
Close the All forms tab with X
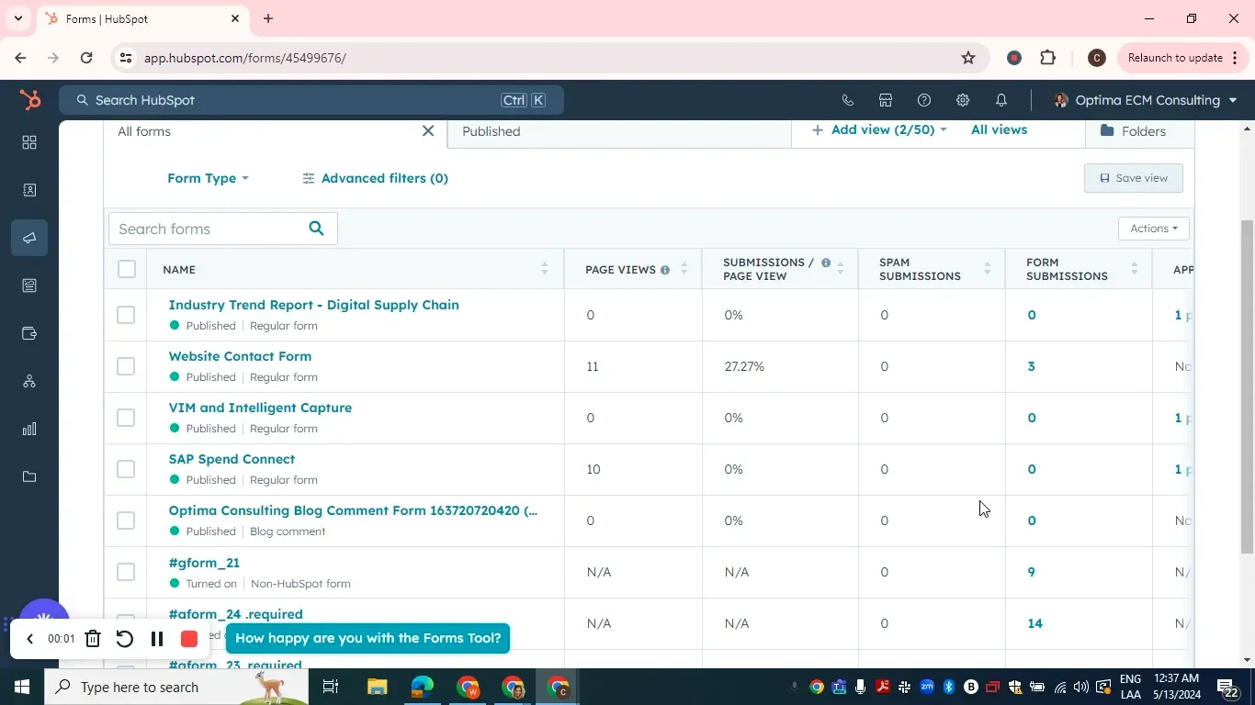(428, 131)
